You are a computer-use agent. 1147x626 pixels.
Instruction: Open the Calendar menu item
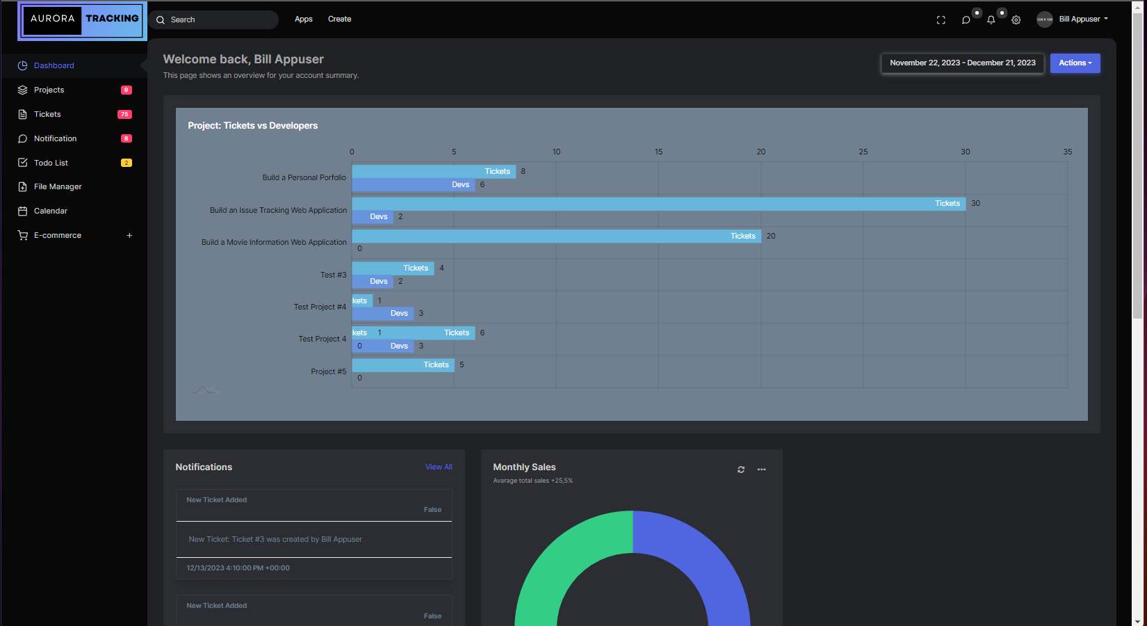click(x=51, y=211)
